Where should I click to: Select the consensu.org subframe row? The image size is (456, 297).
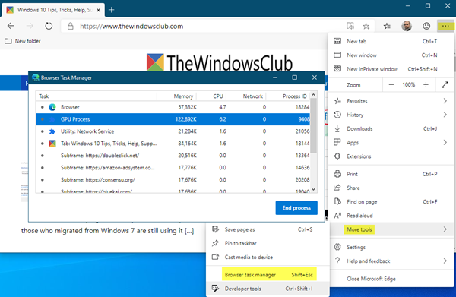point(173,179)
